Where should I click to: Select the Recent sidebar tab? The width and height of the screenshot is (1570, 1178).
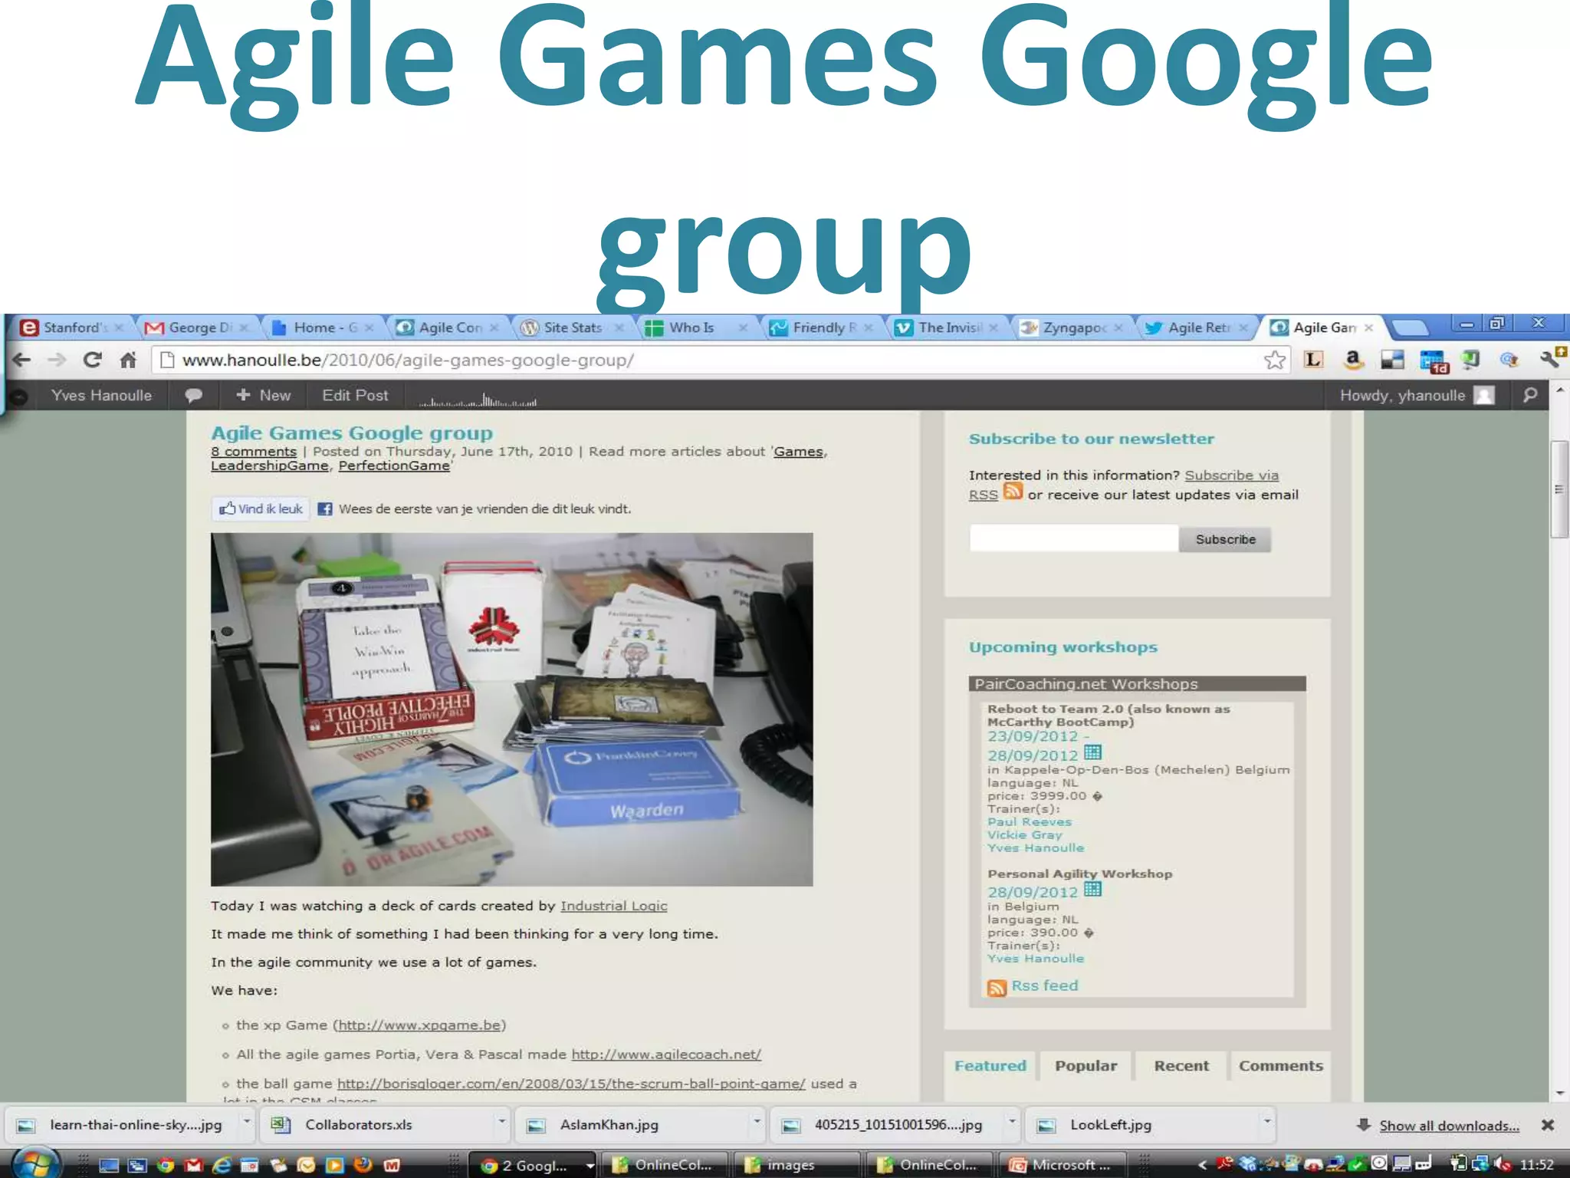1181,1066
